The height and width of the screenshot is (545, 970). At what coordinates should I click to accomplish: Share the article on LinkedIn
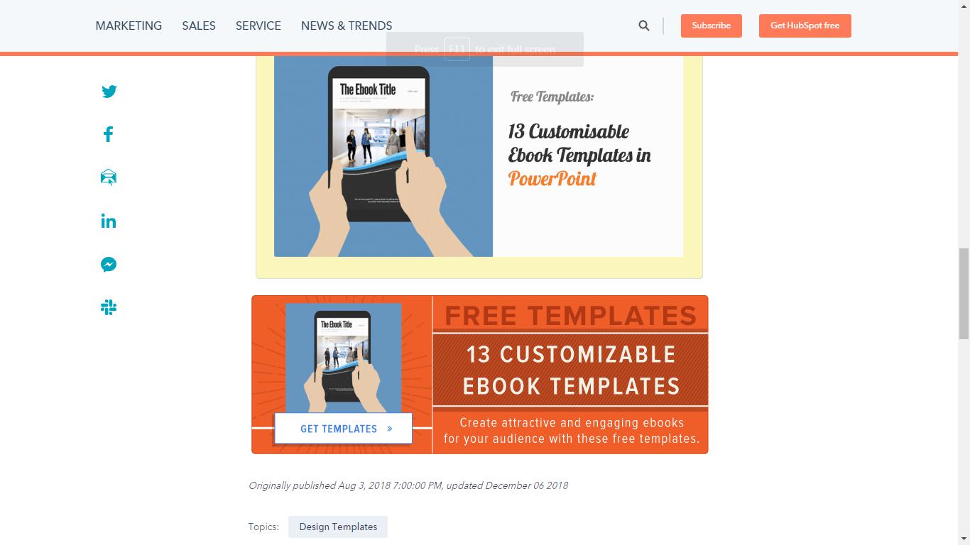point(109,221)
